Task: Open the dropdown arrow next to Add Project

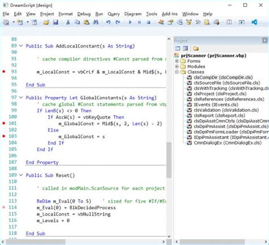Action: (x=14, y=22)
